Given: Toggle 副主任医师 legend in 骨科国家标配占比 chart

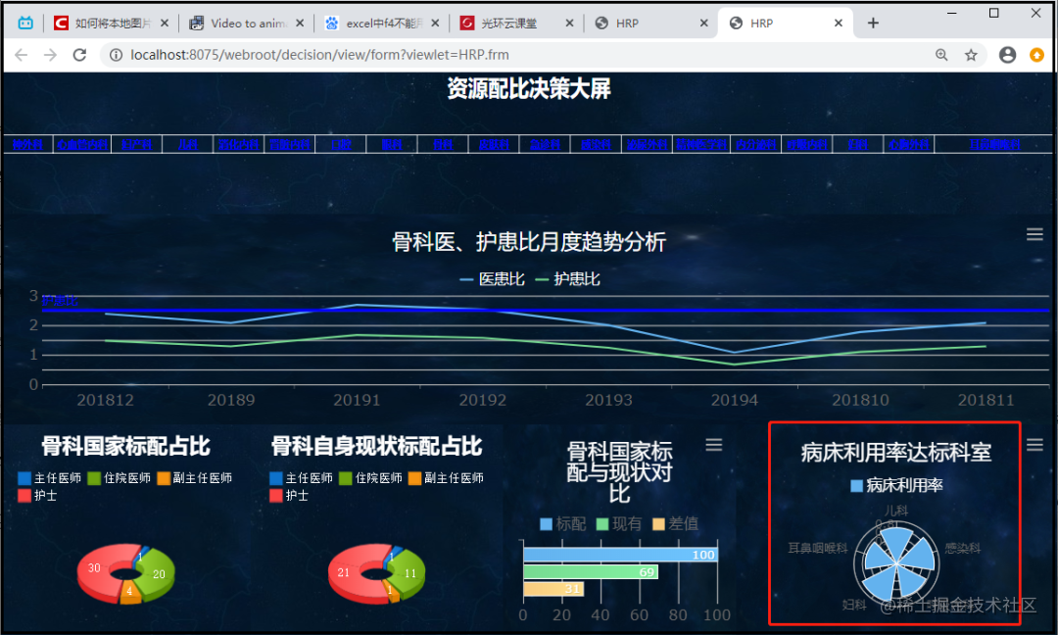Looking at the screenshot, I should [x=194, y=478].
